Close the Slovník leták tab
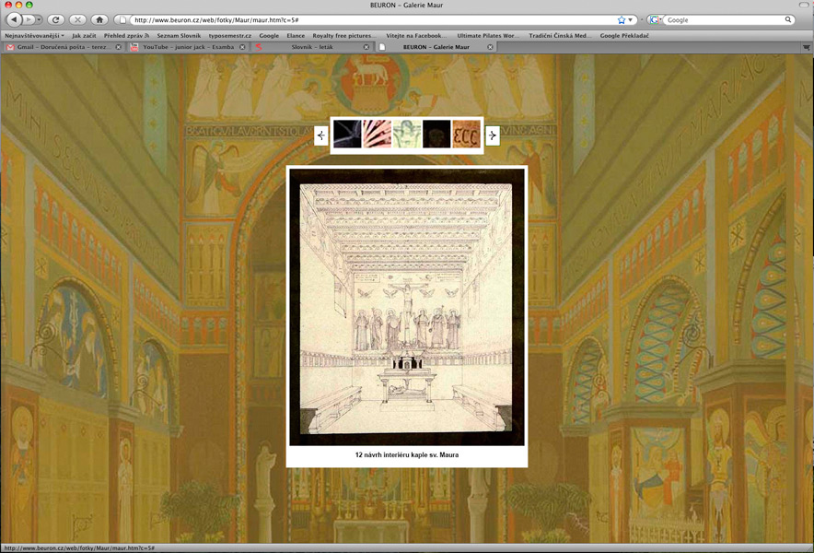The height and width of the screenshot is (553, 814). click(366, 47)
